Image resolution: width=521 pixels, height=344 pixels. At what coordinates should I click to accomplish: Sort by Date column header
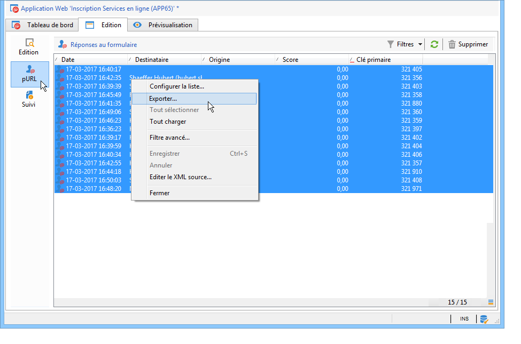tap(91, 59)
